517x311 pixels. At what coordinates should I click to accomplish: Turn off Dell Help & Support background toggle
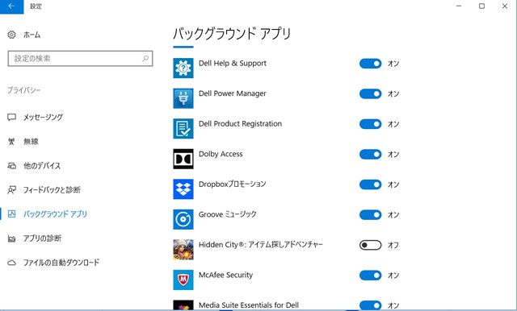[370, 64]
